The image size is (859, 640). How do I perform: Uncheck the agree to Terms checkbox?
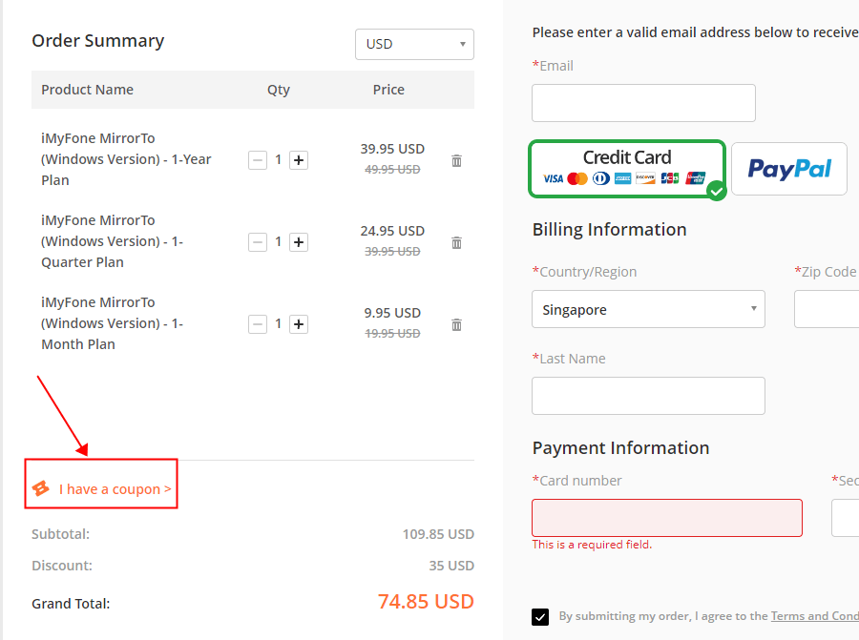(540, 617)
